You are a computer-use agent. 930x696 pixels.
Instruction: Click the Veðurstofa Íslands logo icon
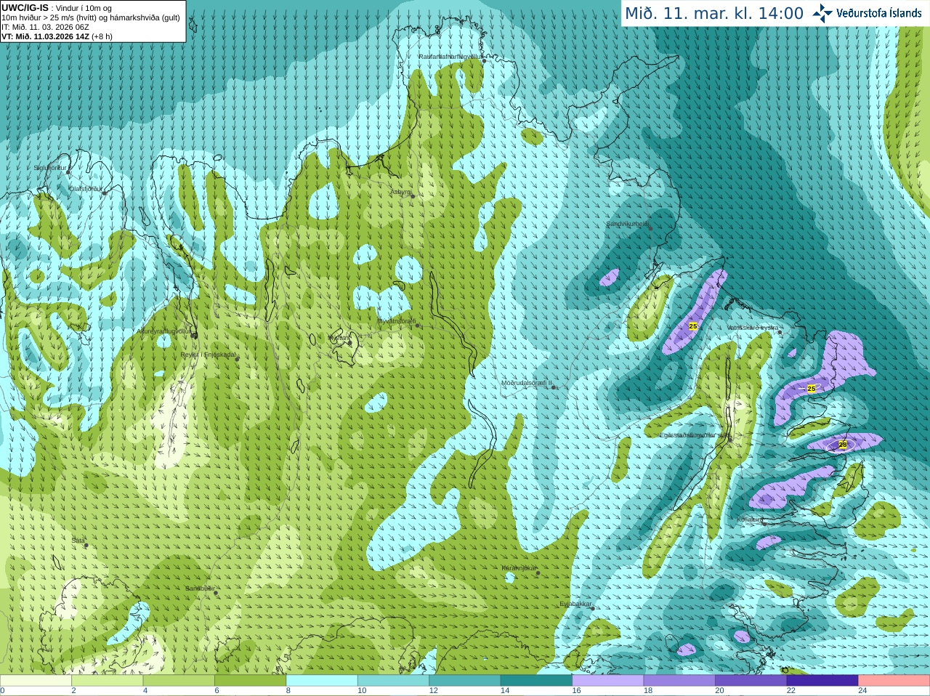[822, 13]
